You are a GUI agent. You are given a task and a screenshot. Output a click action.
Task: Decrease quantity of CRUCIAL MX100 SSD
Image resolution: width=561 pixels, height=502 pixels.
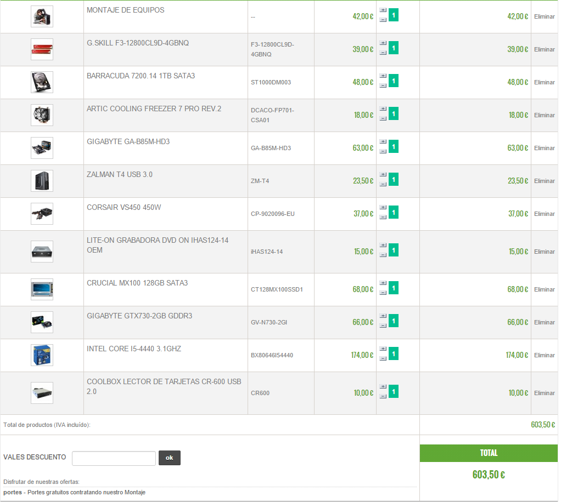tap(383, 293)
